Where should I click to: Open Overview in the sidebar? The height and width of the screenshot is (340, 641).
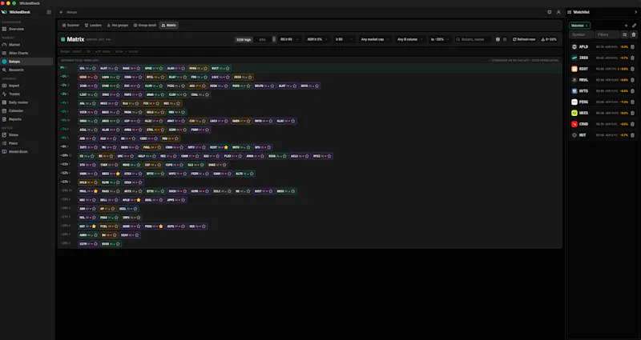pyautogui.click(x=26, y=29)
